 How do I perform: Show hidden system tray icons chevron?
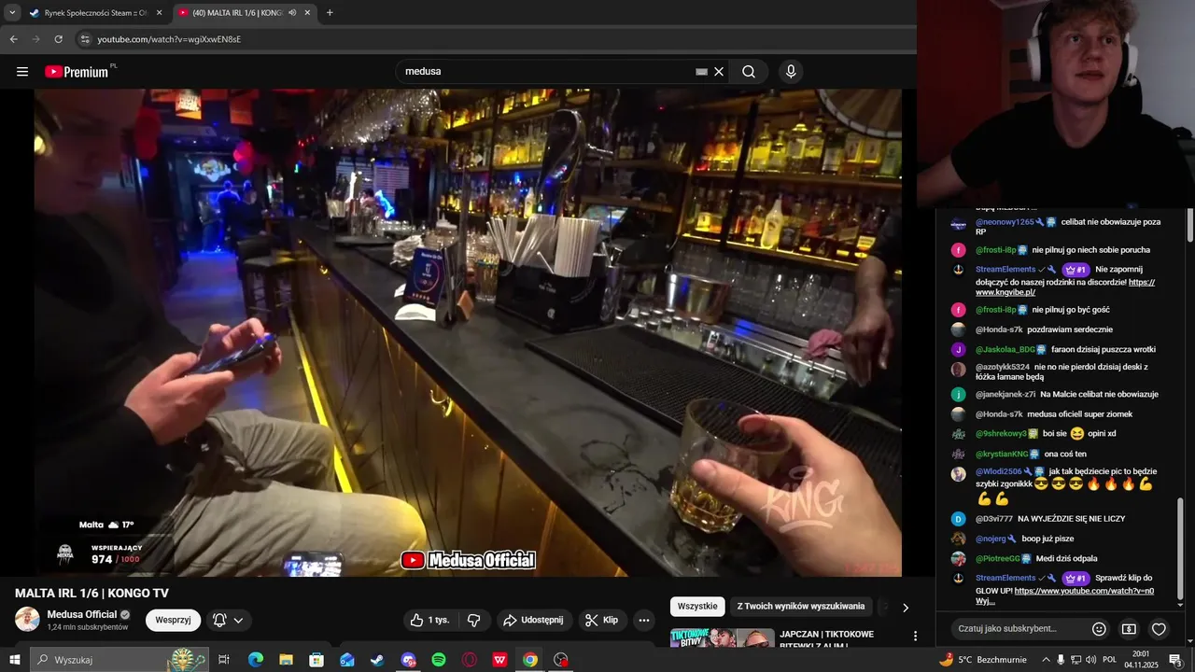coord(1046,660)
